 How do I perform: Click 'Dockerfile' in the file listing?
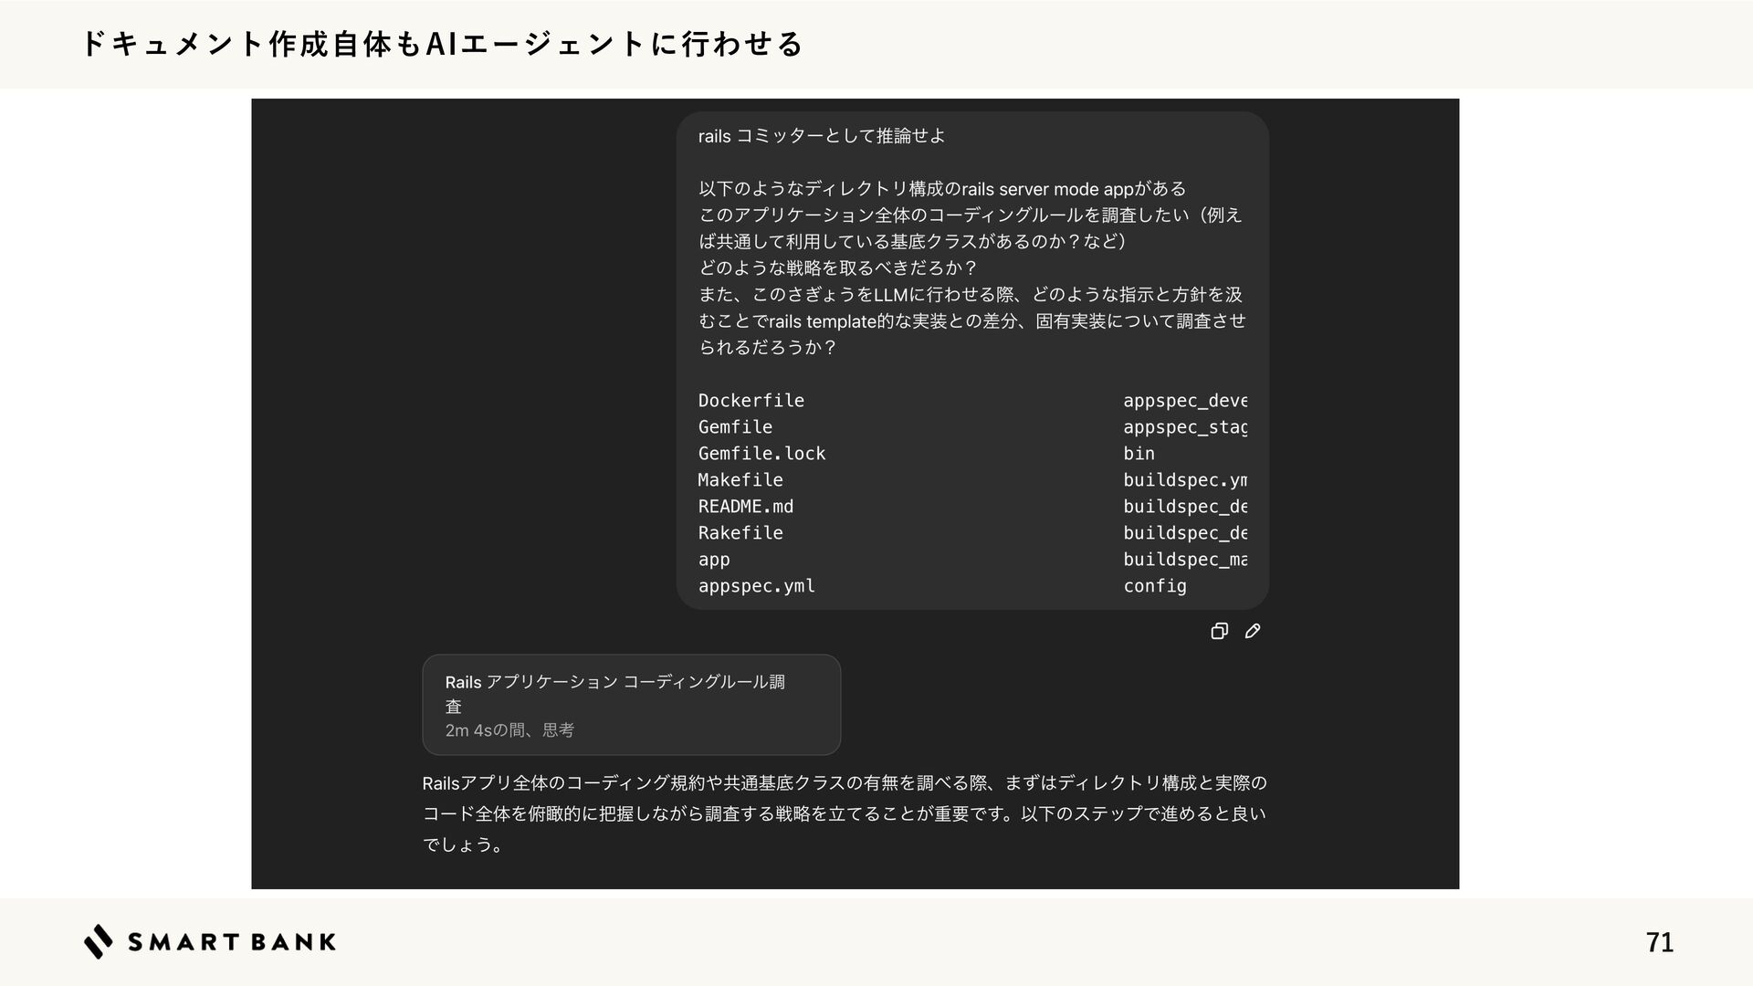tap(751, 401)
